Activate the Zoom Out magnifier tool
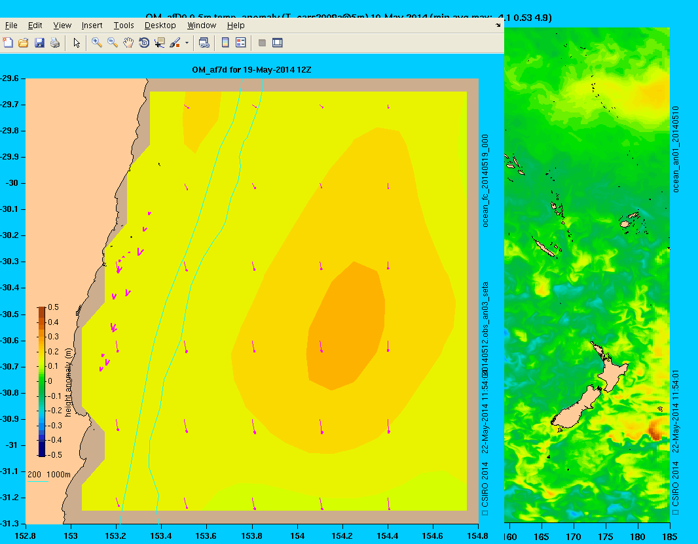 [x=113, y=42]
